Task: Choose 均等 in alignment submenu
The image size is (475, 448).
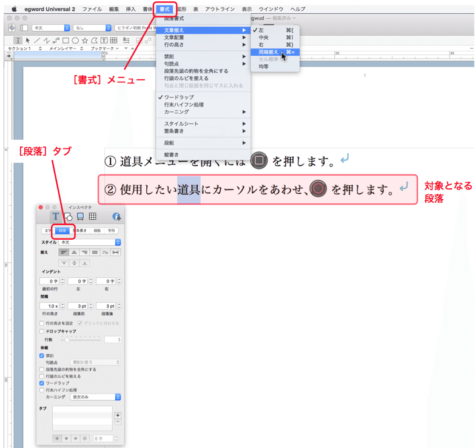Action: pyautogui.click(x=275, y=67)
